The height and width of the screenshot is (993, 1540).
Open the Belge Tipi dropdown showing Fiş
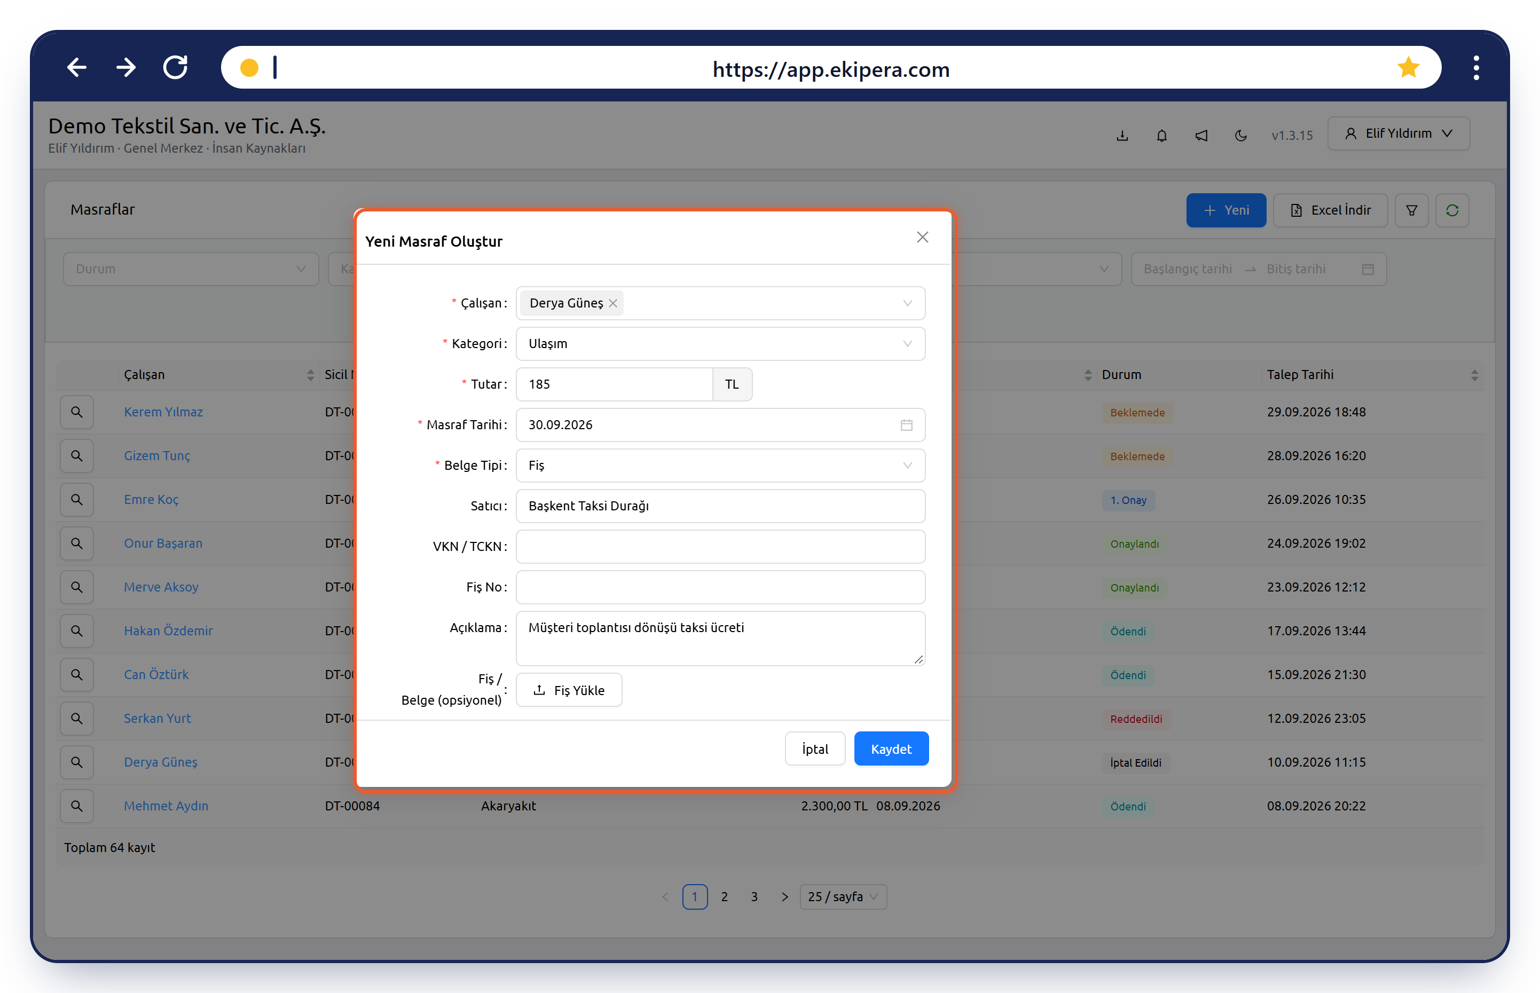tap(720, 466)
